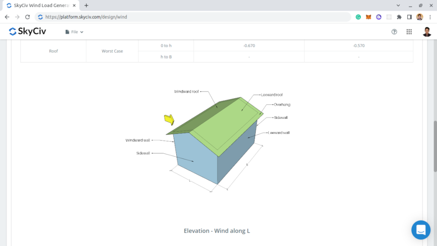
Task: Reload the current page
Action: (x=28, y=17)
